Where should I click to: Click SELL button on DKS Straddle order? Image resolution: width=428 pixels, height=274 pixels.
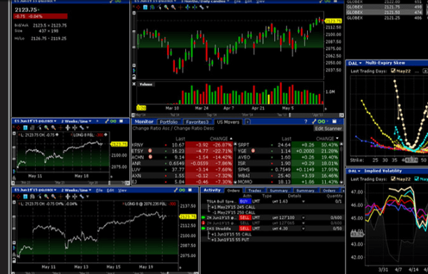point(245,229)
